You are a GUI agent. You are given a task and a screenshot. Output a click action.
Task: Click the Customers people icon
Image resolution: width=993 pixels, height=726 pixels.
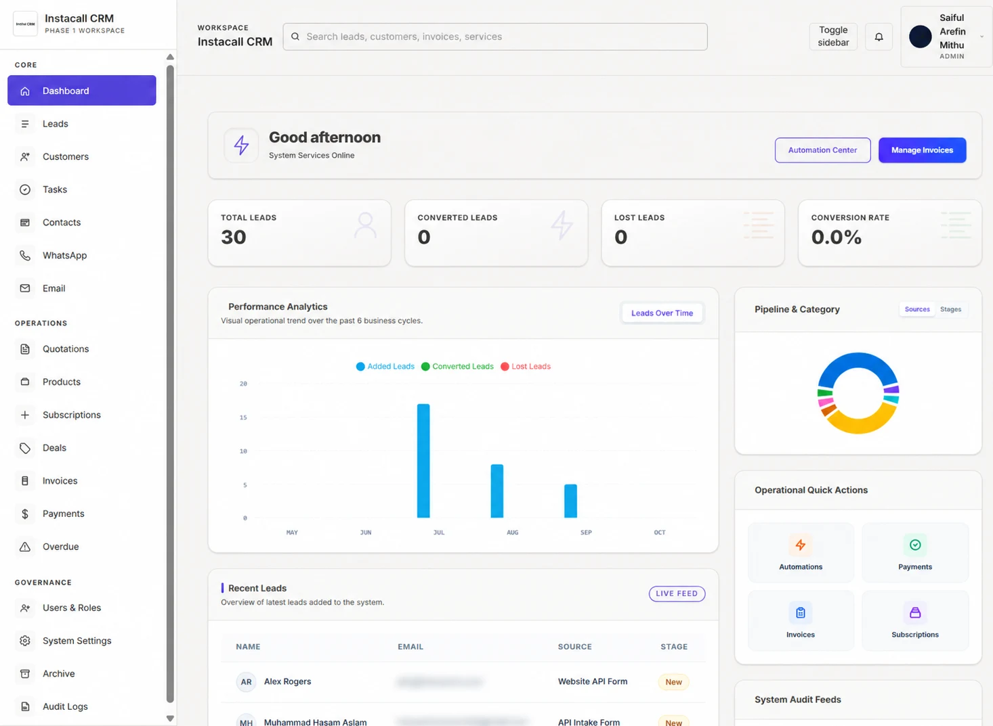[25, 157]
